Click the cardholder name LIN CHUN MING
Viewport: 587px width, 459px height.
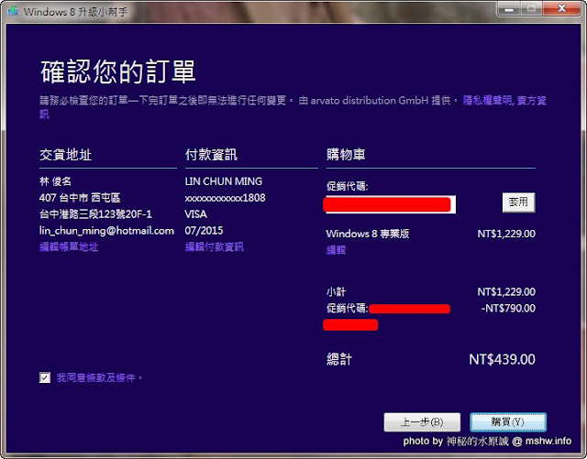coord(224,181)
